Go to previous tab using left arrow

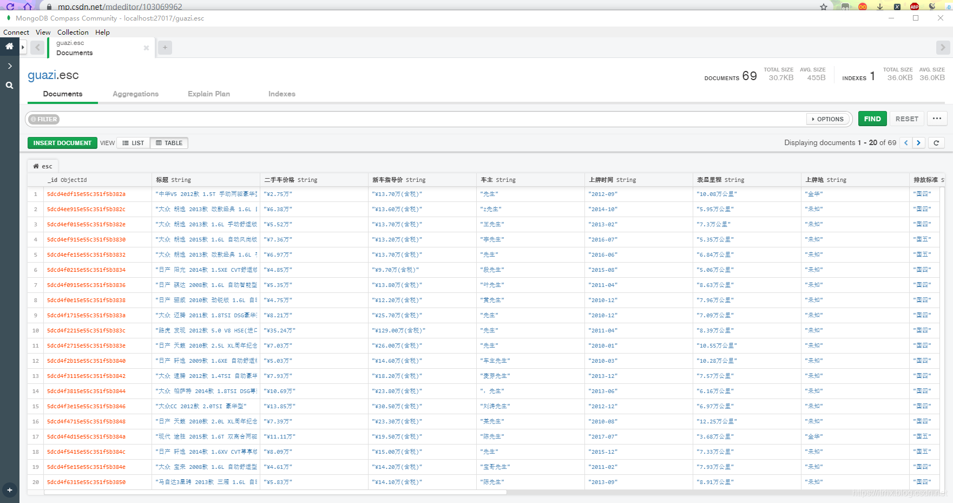pyautogui.click(x=37, y=48)
